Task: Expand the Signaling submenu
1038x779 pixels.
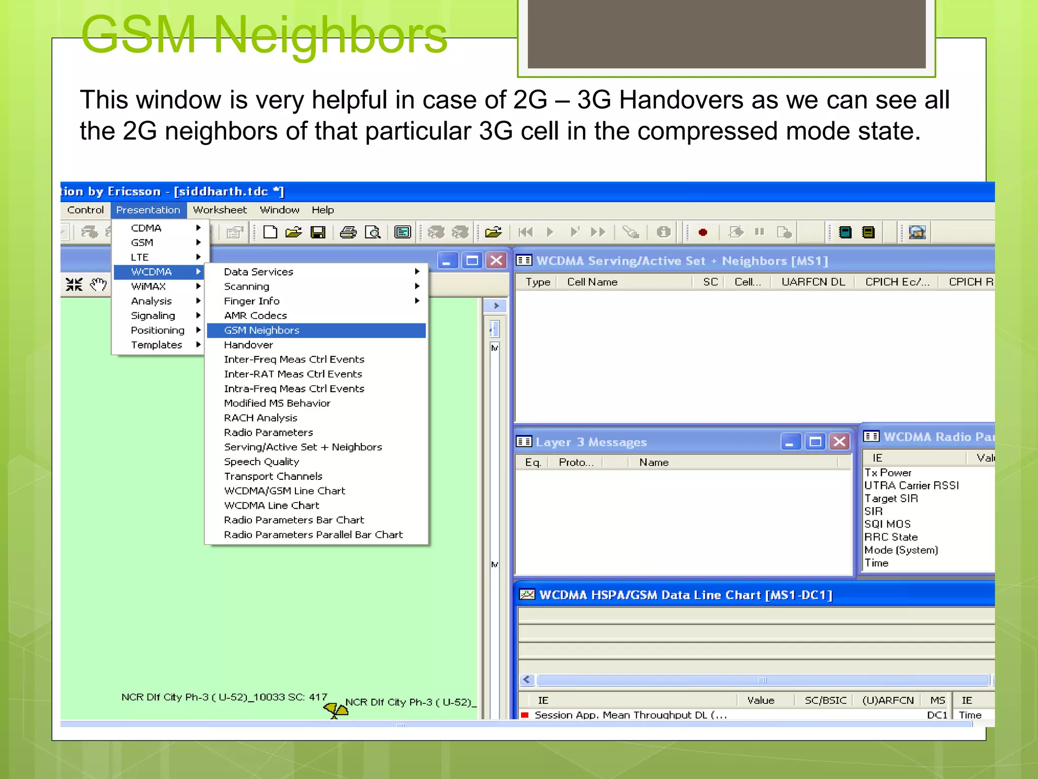Action: tap(159, 315)
